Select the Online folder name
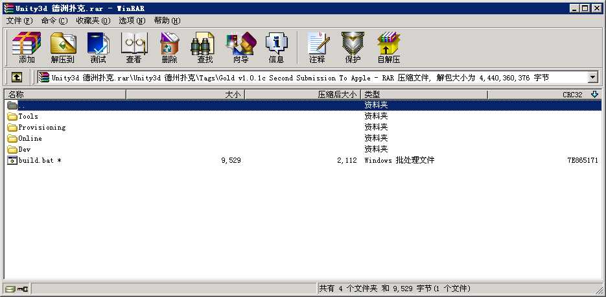Viewport: 606px width, 297px height. [x=30, y=138]
